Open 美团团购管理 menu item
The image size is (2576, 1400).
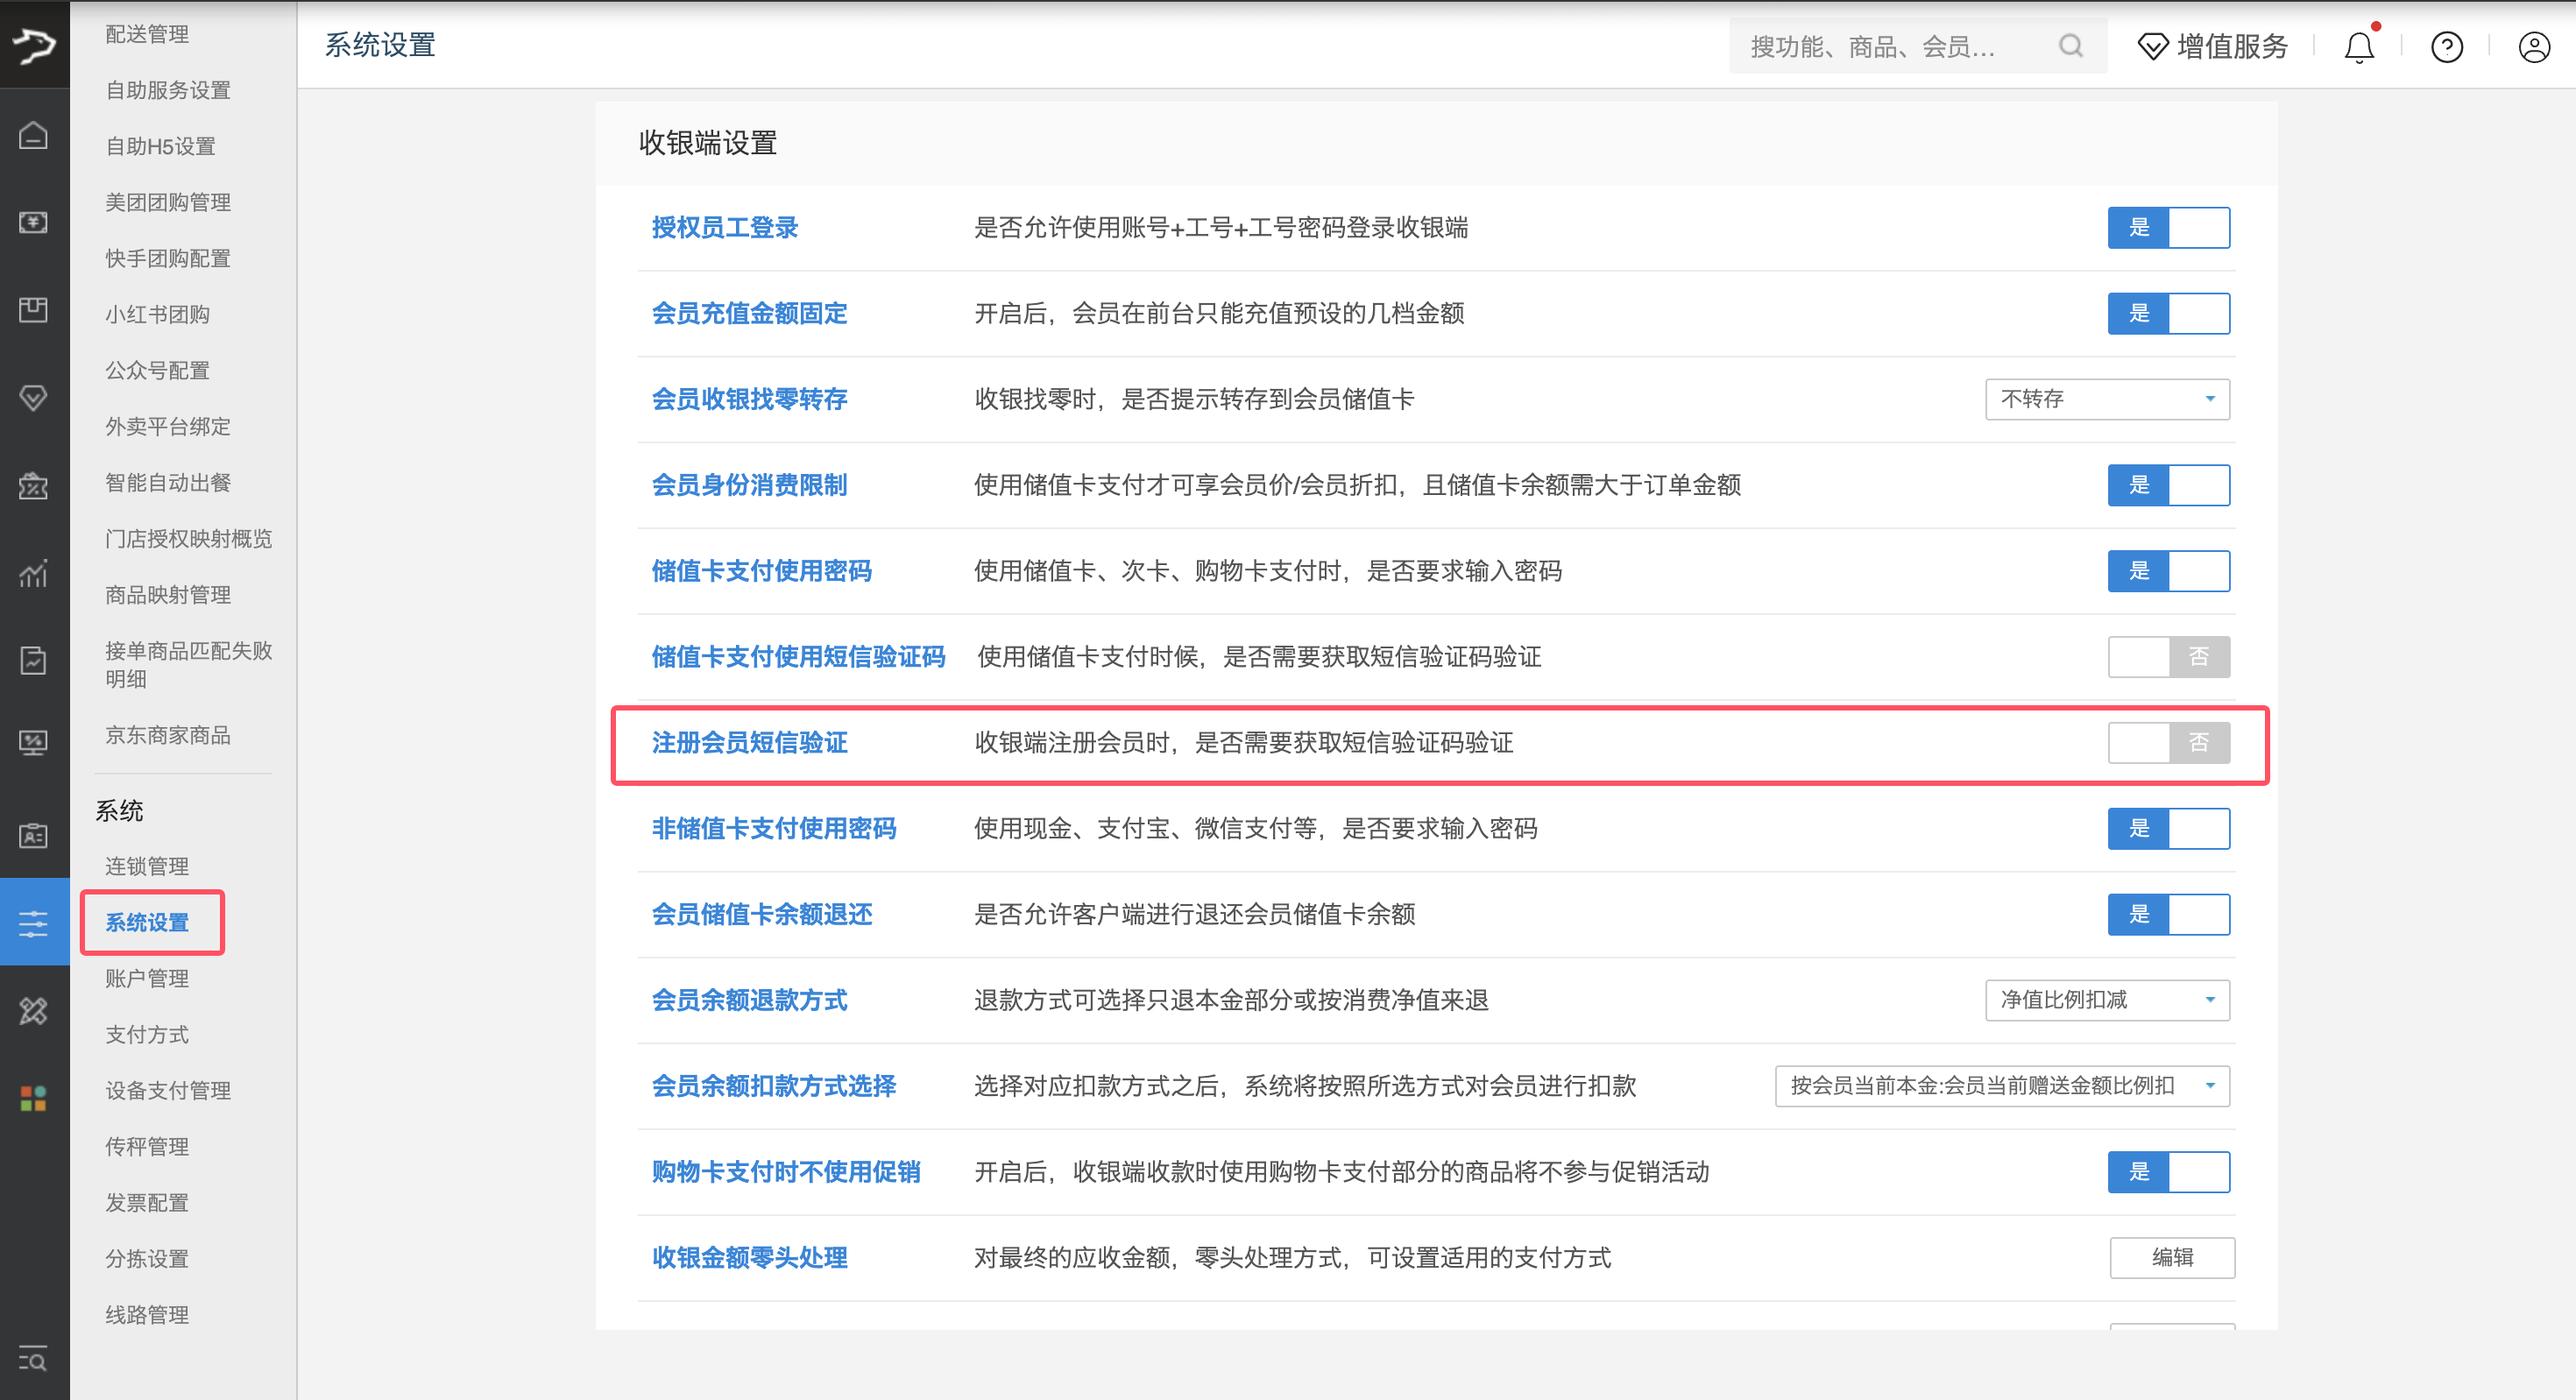(x=168, y=202)
